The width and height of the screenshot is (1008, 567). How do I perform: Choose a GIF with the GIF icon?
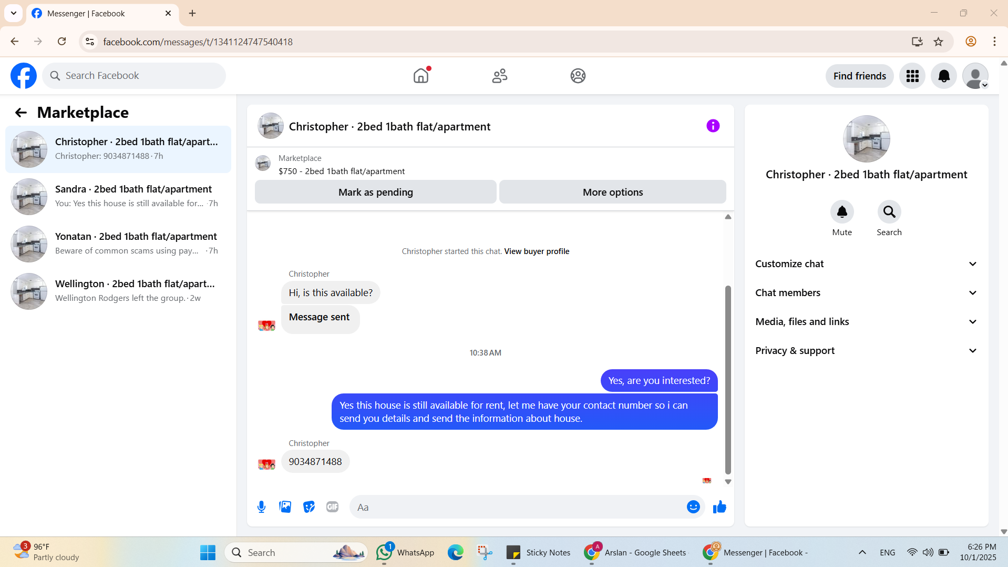(332, 507)
